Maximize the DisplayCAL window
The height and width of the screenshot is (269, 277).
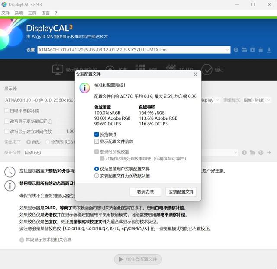coord(253,4)
